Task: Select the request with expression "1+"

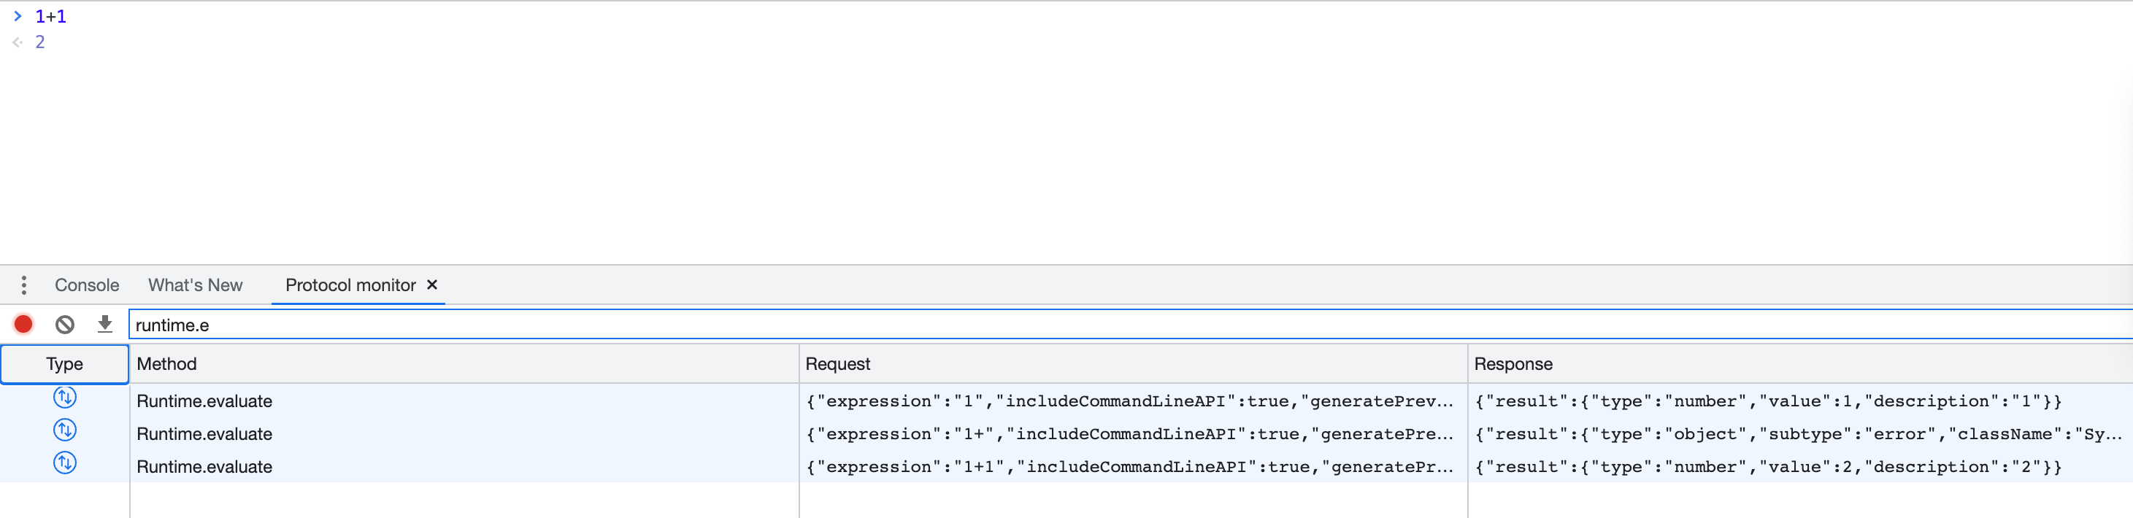Action: click(1129, 434)
